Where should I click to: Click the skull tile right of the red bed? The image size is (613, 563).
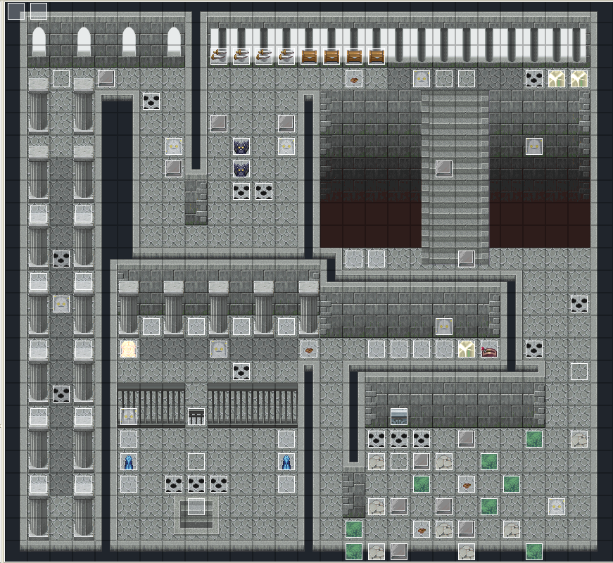click(534, 349)
